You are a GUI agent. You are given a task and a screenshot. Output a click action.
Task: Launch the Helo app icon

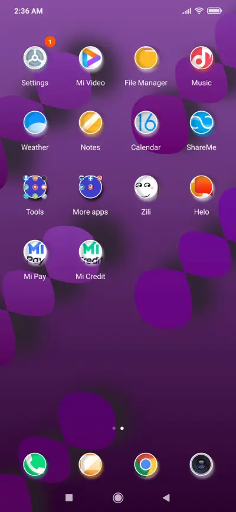point(201,187)
